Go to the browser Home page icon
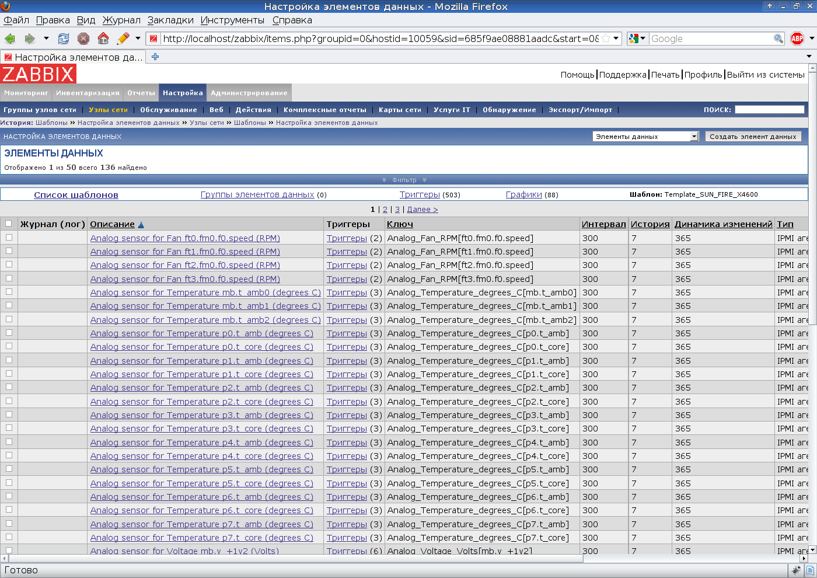The width and height of the screenshot is (817, 578). pyautogui.click(x=103, y=39)
